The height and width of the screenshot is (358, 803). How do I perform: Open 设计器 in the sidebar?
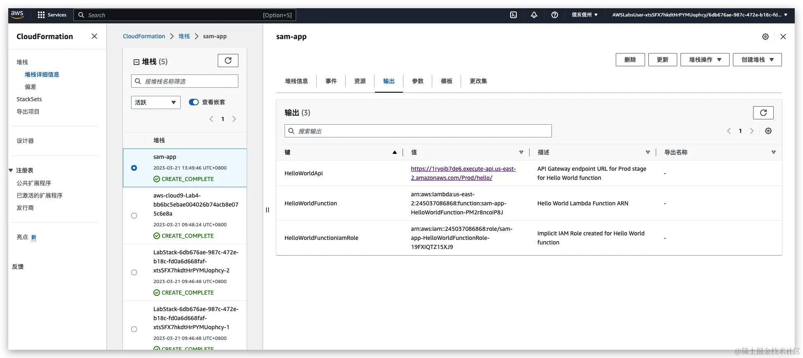pyautogui.click(x=25, y=141)
